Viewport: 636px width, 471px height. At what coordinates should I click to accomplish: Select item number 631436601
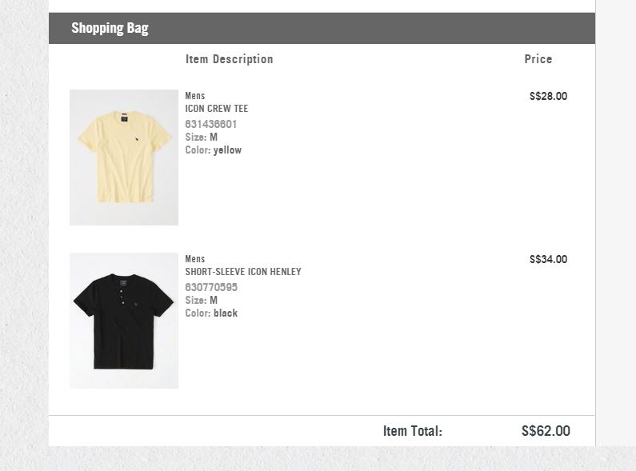pyautogui.click(x=211, y=124)
